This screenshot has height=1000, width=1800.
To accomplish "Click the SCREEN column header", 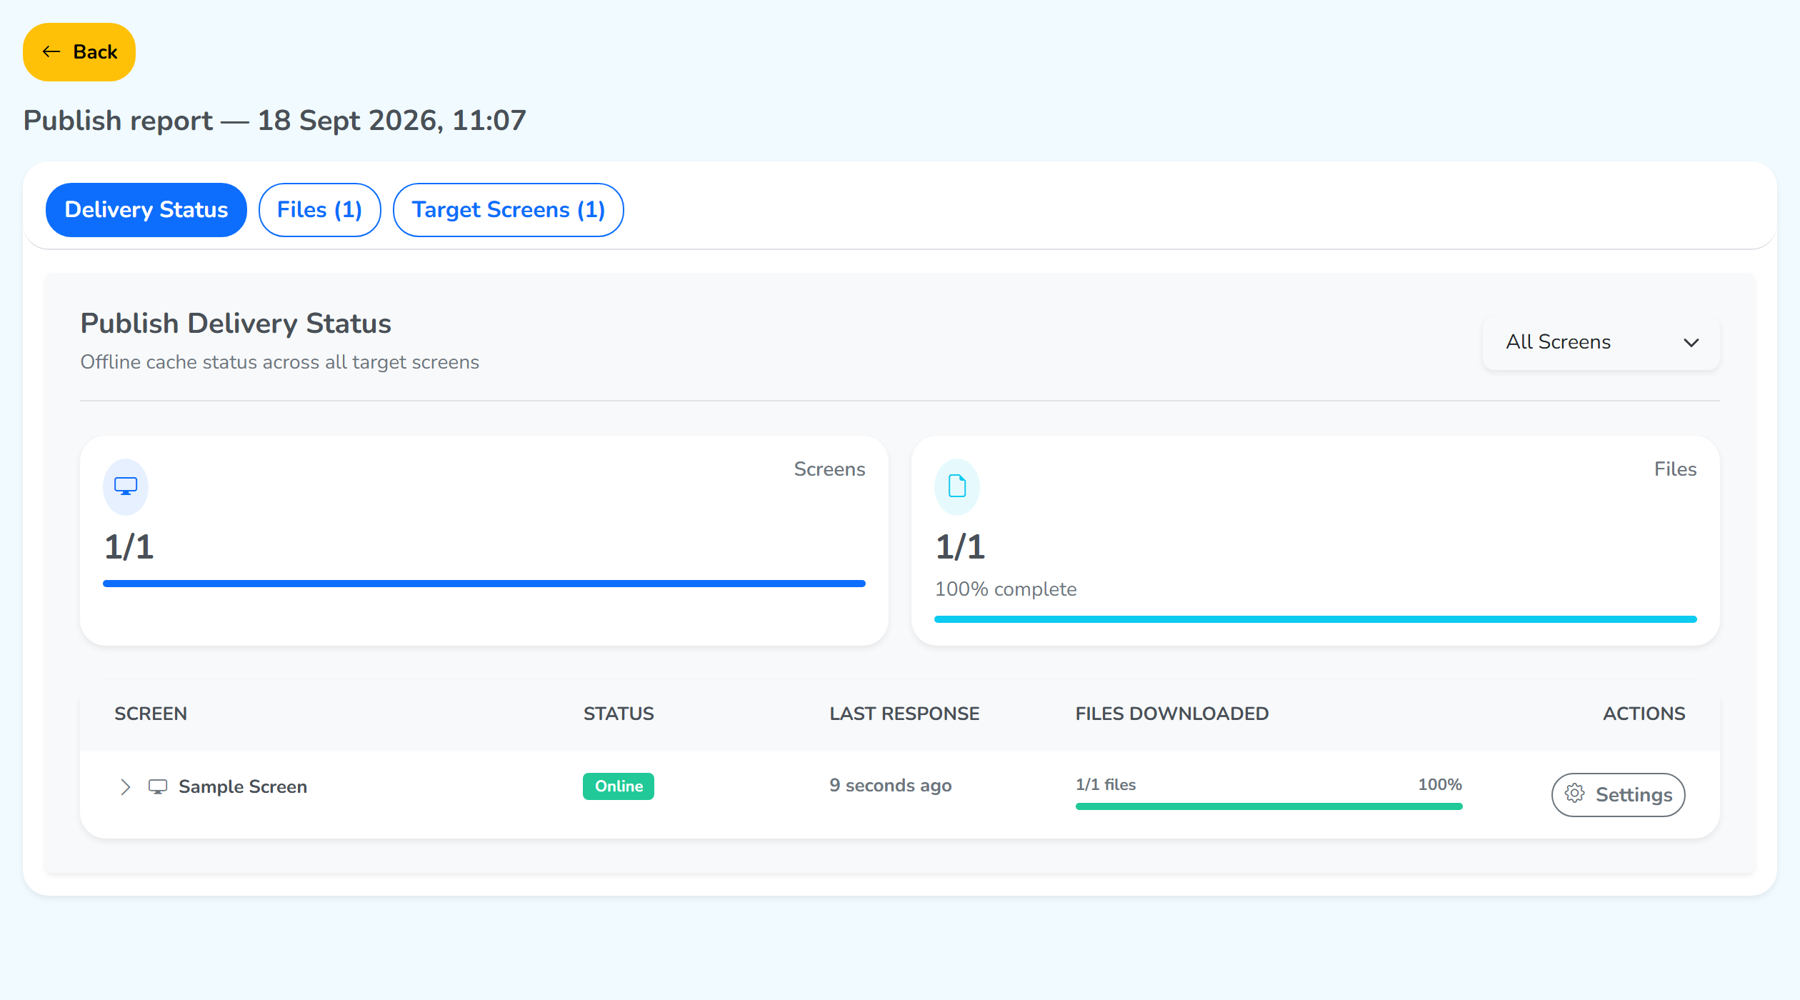I will [151, 714].
